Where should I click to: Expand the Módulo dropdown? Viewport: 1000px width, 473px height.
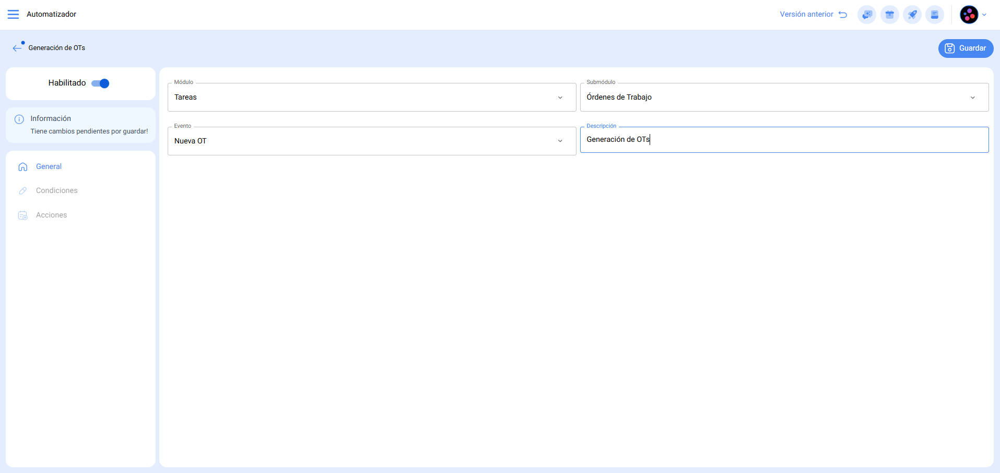(560, 98)
